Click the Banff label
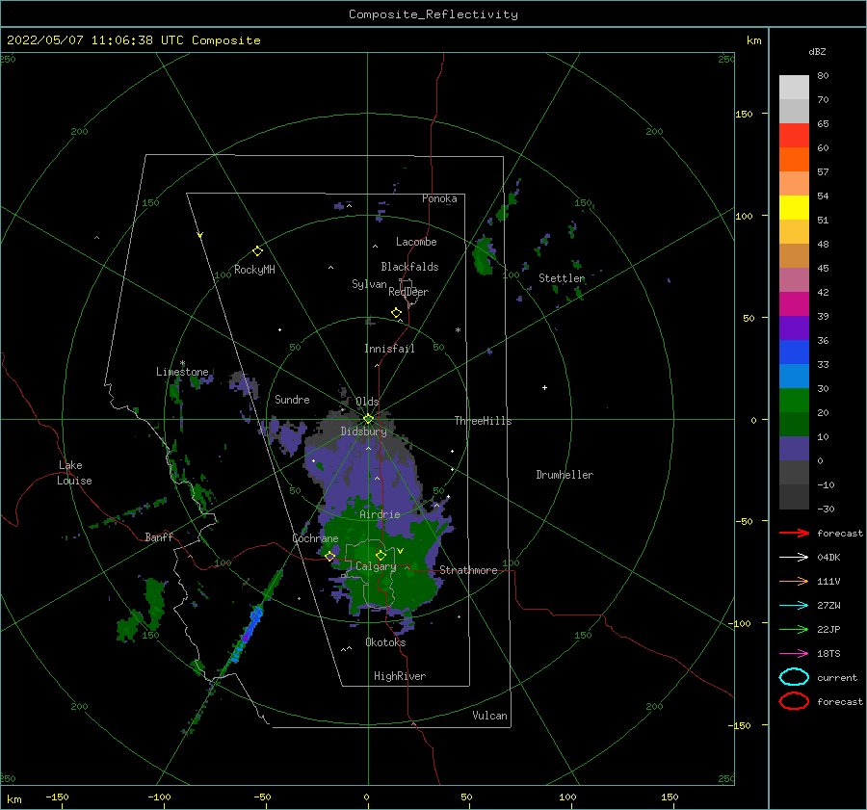Viewport: 867px width, 810px height. pos(159,537)
